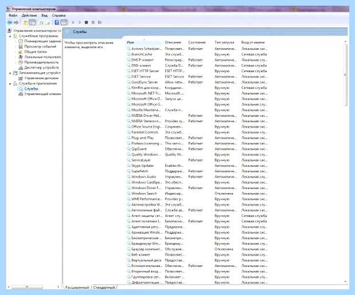Screen dimensions: 355x295
Task: Click the Up one level folder icon
Action: 25,22
